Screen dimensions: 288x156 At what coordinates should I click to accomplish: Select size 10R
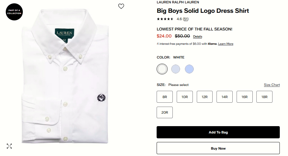point(185,97)
